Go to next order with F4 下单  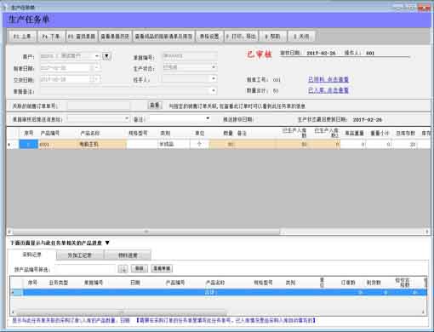click(x=51, y=37)
